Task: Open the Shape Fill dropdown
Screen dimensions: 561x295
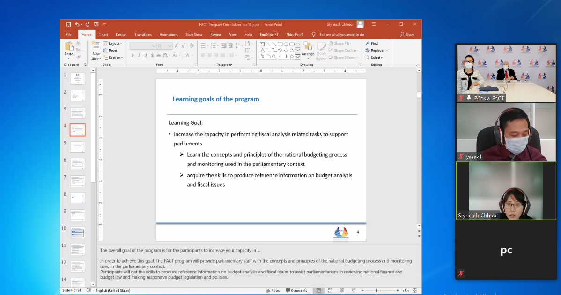Action: (340, 43)
